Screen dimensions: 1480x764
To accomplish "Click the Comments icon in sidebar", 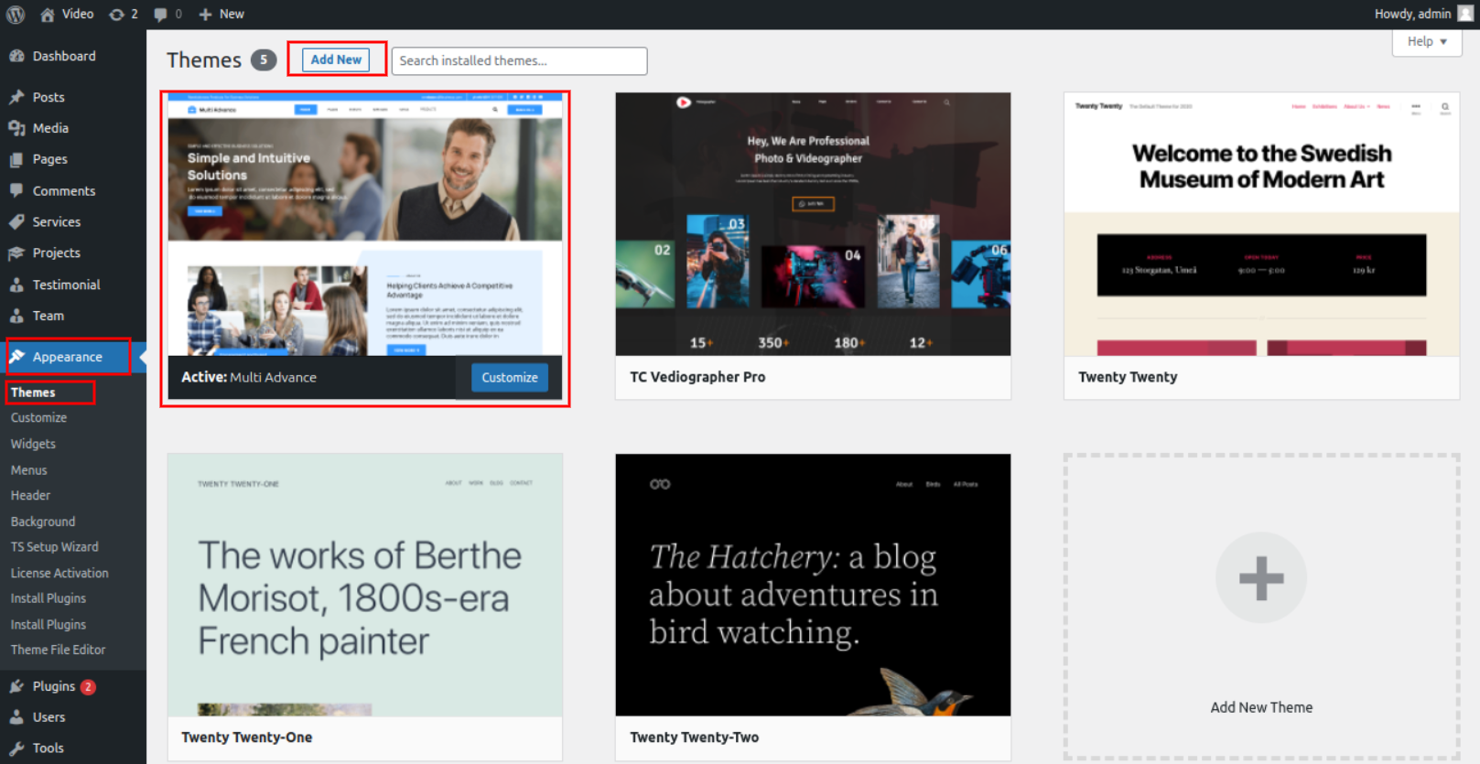I will click(16, 190).
